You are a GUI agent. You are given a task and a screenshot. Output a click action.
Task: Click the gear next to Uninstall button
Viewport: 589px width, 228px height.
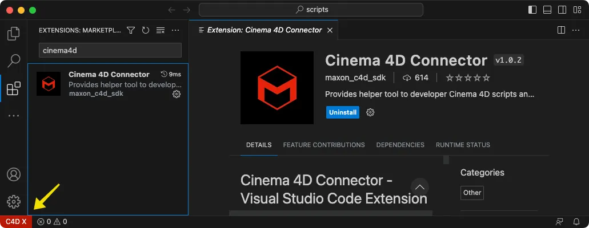coord(370,112)
